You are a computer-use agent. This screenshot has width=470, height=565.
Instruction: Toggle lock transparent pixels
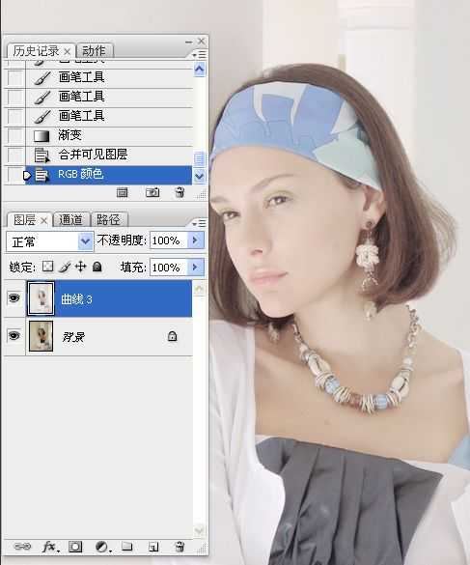click(47, 267)
